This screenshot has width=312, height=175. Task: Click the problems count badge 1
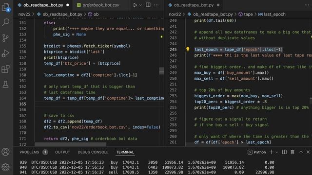point(45,152)
